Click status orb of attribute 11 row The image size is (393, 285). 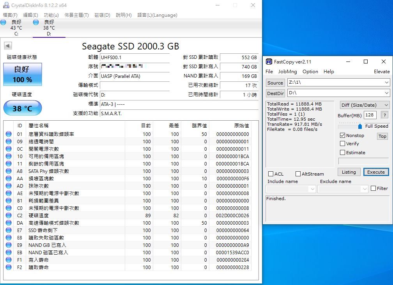(9, 164)
